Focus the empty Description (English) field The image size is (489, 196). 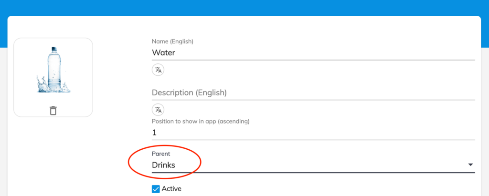click(313, 93)
